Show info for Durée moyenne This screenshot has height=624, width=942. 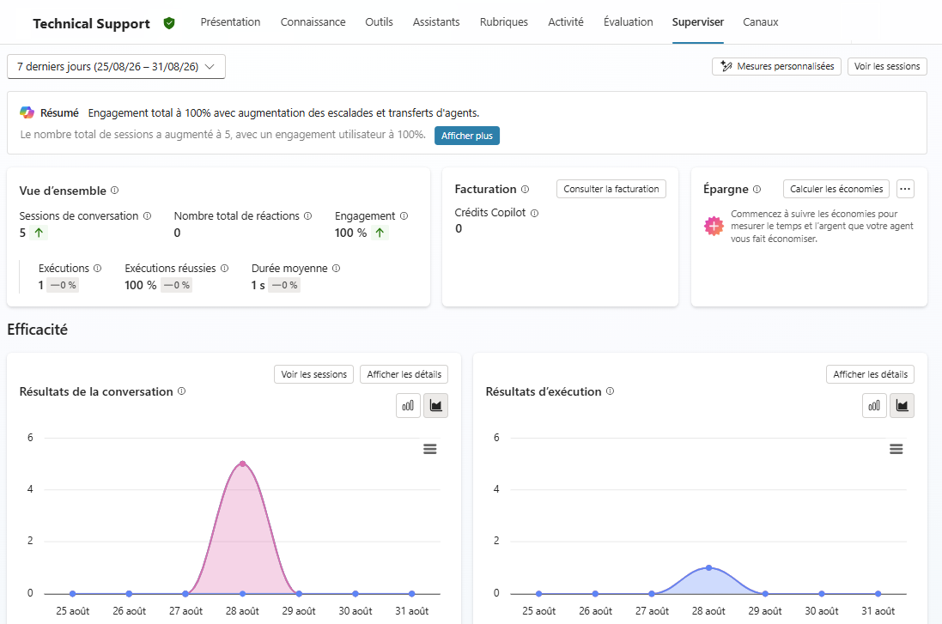coord(336,269)
